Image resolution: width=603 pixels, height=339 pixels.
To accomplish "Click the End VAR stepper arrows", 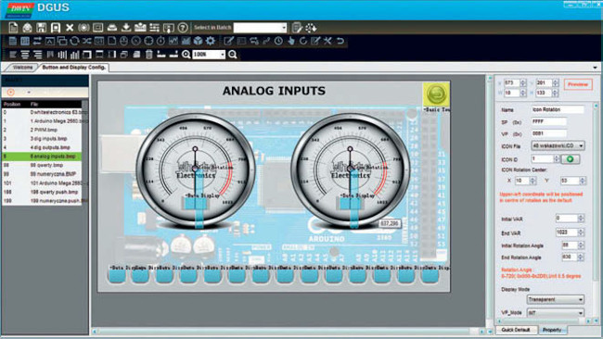I will [581, 232].
